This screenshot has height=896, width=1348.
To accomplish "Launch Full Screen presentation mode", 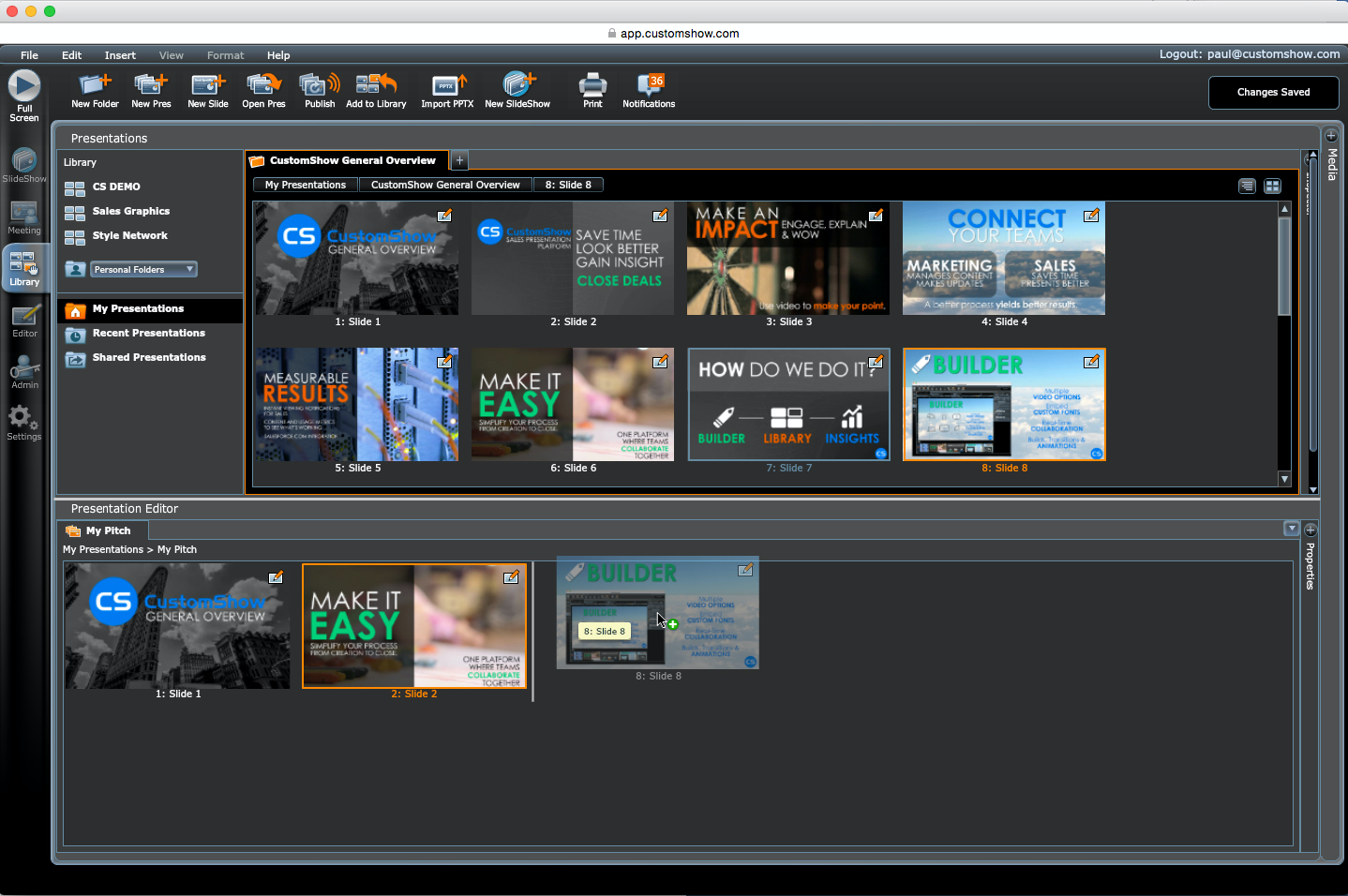I will (24, 96).
